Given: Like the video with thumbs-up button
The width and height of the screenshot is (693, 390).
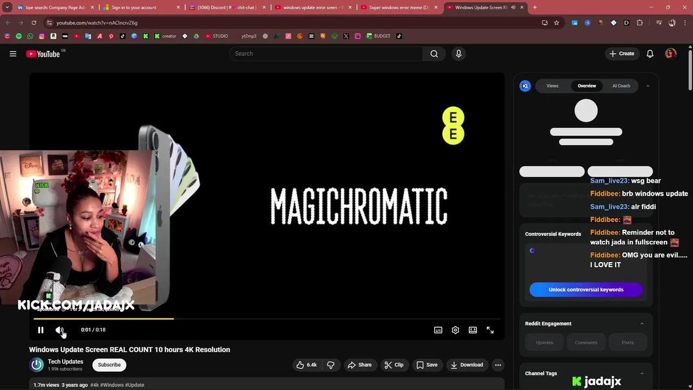Looking at the screenshot, I should tap(306, 365).
